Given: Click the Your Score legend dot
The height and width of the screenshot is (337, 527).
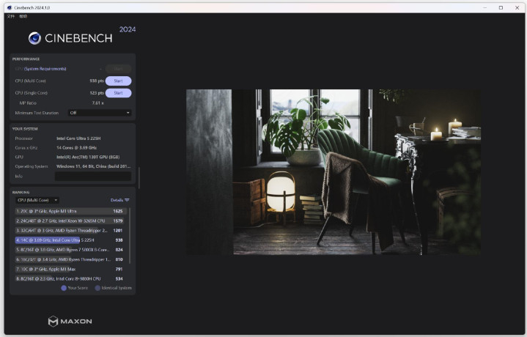Looking at the screenshot, I should [x=64, y=288].
